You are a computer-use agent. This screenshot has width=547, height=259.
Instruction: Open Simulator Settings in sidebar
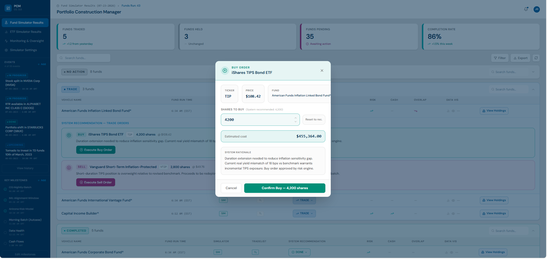click(x=25, y=50)
